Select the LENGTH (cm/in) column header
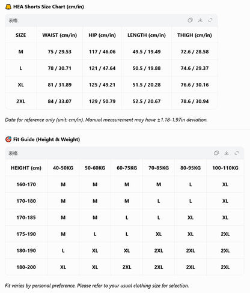The image size is (250, 293). coord(147,35)
